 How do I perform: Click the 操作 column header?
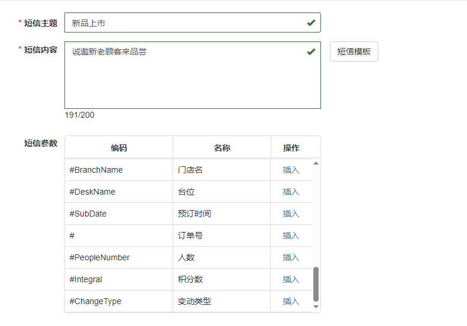291,148
